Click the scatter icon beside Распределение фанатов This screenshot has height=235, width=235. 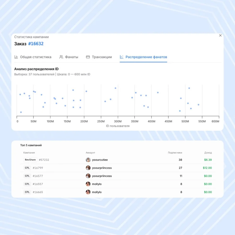(x=122, y=57)
